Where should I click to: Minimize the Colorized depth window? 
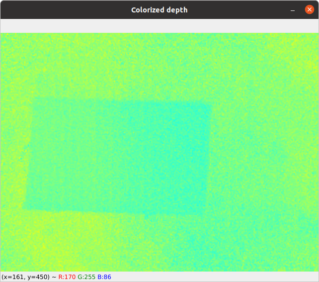[x=293, y=10]
